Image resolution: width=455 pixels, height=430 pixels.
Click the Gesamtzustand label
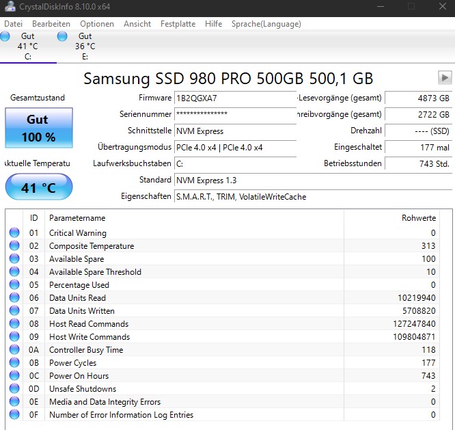[x=38, y=98]
